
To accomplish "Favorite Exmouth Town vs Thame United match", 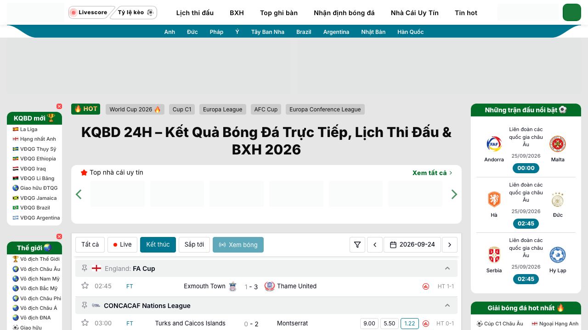I will [x=85, y=286].
